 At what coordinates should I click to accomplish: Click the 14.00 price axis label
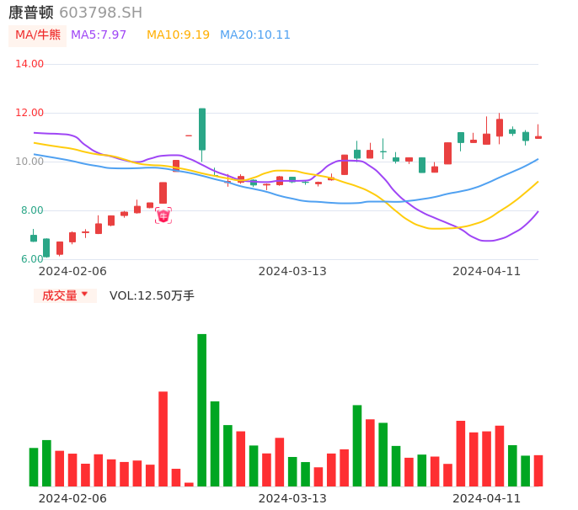coord(29,64)
